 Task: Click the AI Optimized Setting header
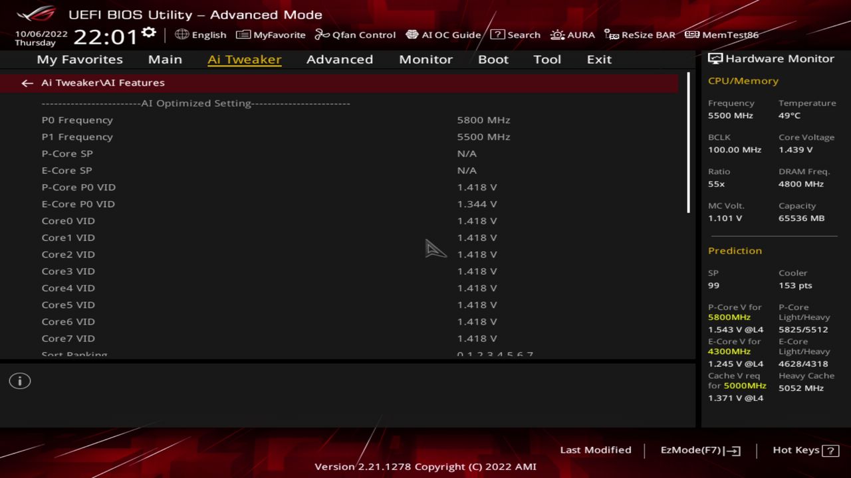coord(195,104)
